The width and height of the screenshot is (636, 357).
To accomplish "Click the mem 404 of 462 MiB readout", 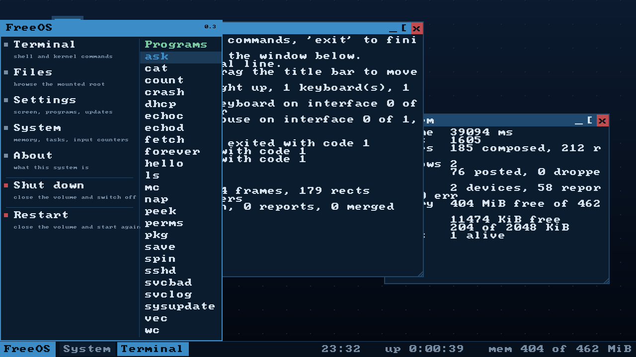I will pyautogui.click(x=560, y=349).
